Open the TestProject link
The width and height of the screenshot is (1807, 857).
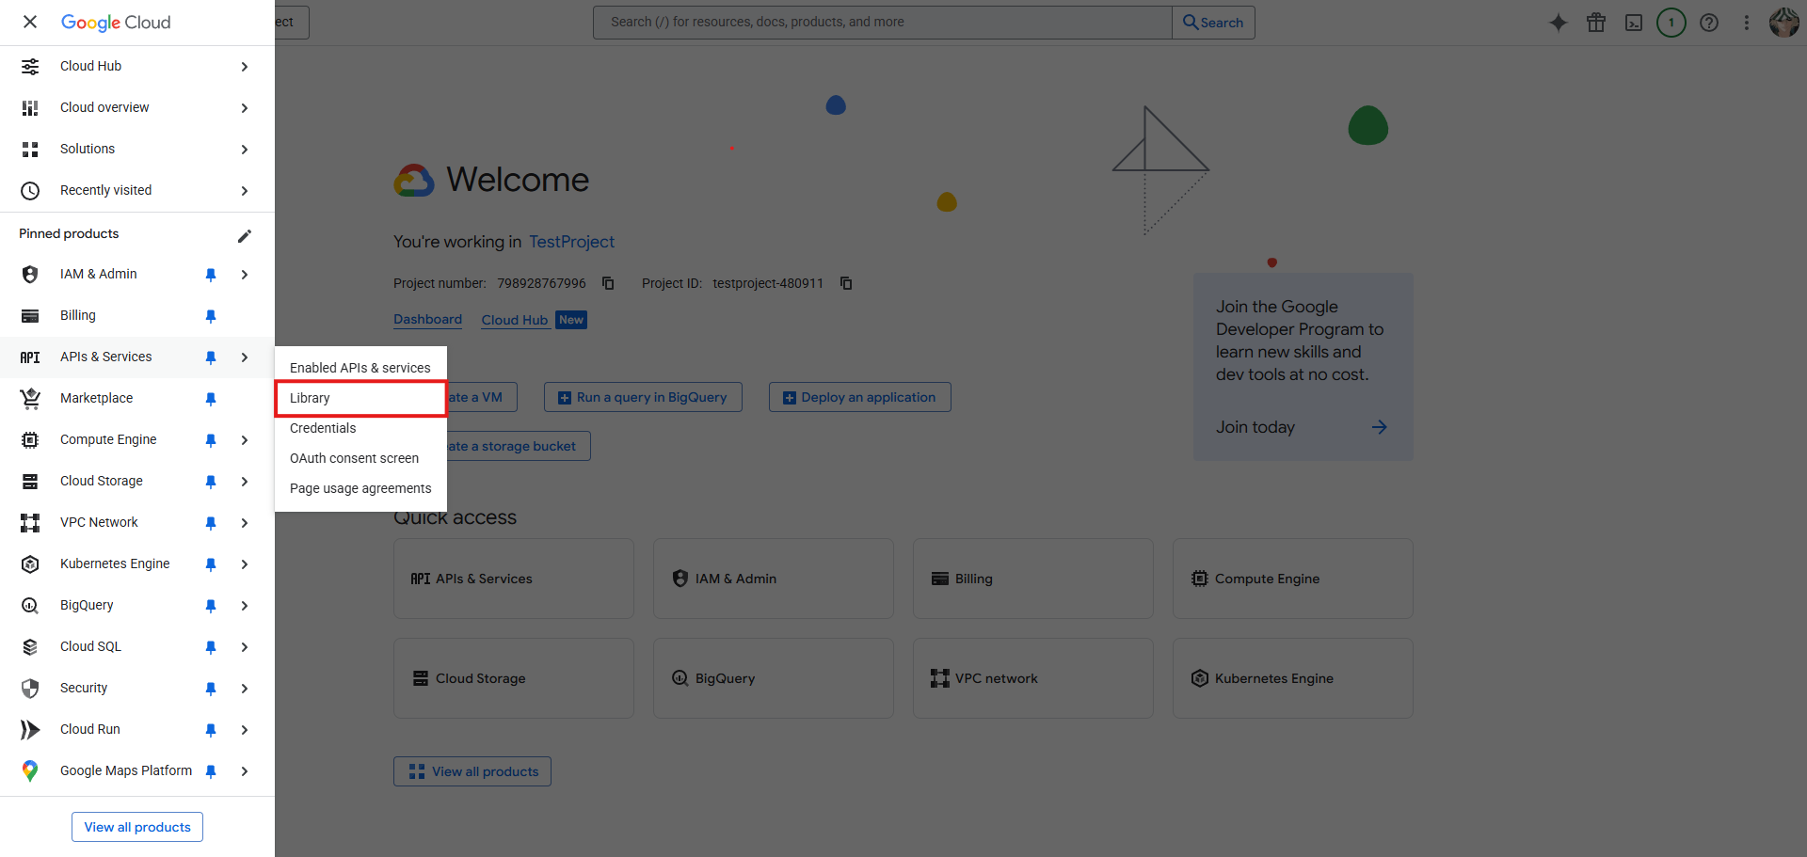(x=571, y=242)
